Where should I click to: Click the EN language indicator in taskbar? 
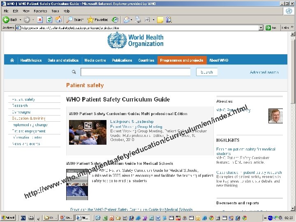coord(23,218)
